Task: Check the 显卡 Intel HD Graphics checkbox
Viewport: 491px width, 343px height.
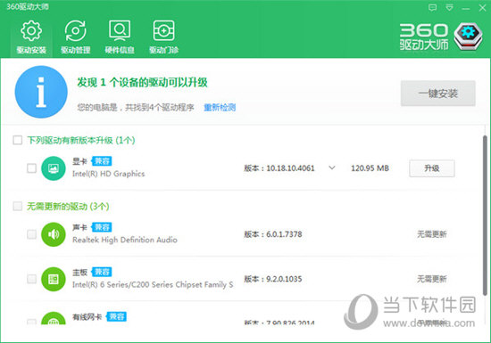Action: pyautogui.click(x=31, y=168)
